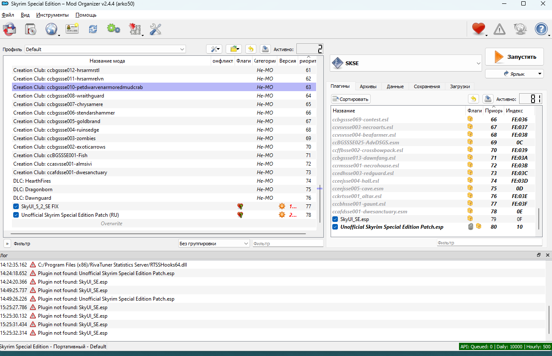Viewport: 552px width, 356px height.
Task: Click create backup icon in plugins panel
Action: (488, 99)
